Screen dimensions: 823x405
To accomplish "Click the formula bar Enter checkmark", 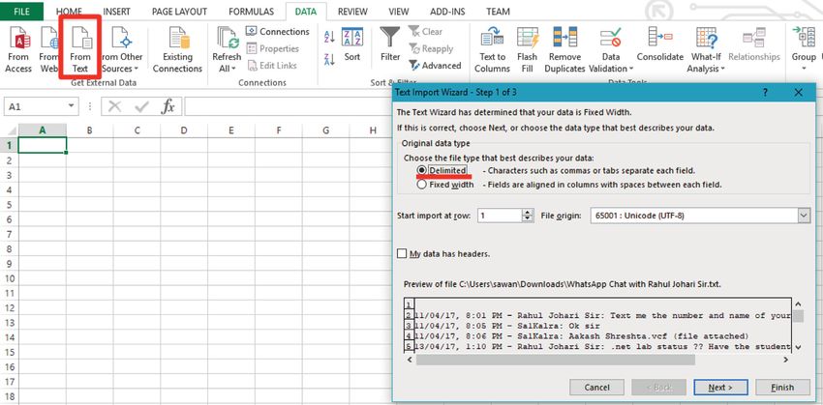I will point(141,106).
